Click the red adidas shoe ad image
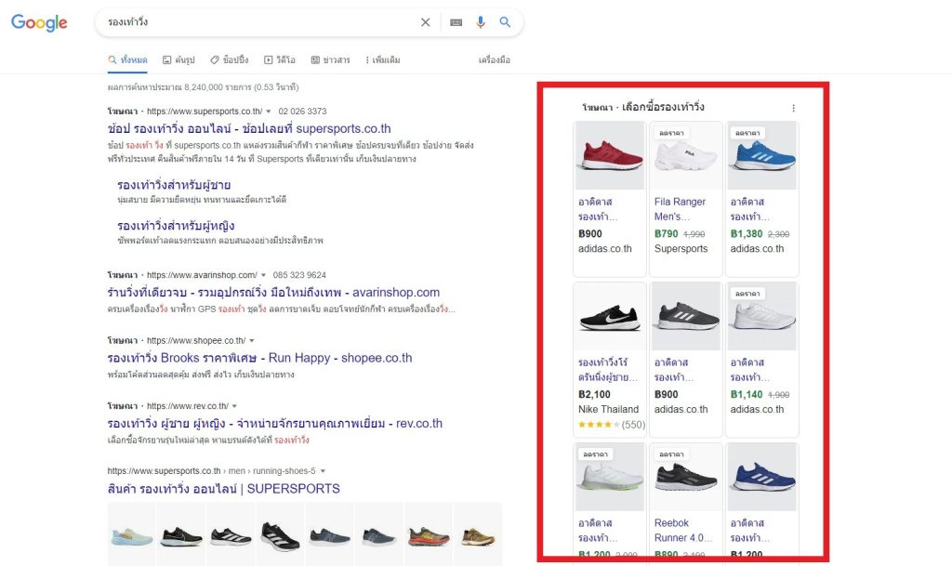The height and width of the screenshot is (566, 952). coord(610,155)
